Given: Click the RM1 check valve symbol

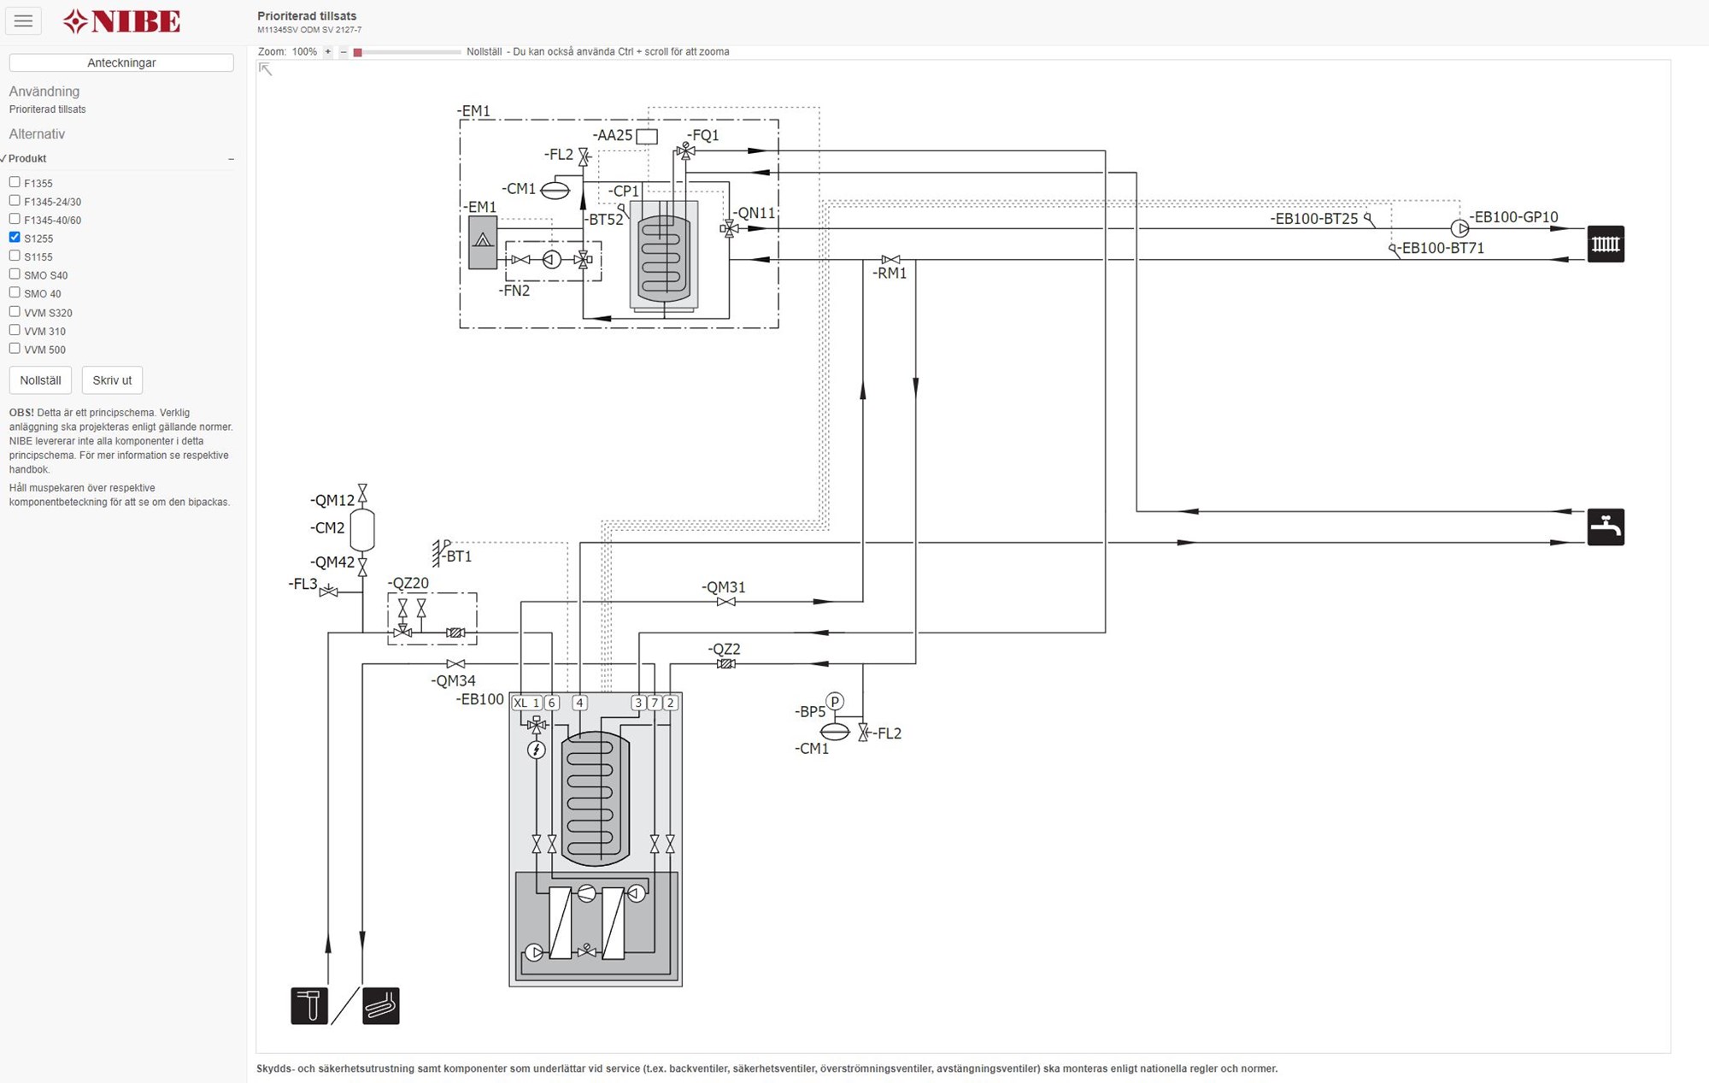Looking at the screenshot, I should point(890,259).
